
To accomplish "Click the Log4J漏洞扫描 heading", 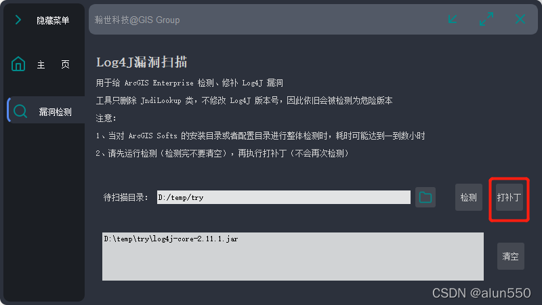I will tap(142, 62).
